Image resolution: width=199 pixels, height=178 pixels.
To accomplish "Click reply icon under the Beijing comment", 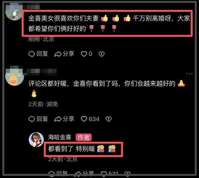I will coord(32,54).
